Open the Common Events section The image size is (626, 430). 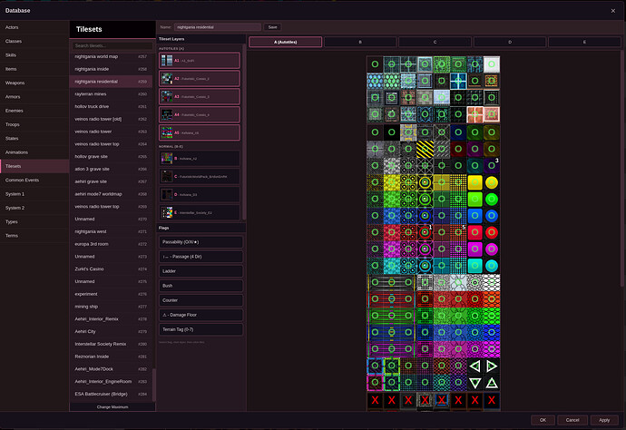34,180
